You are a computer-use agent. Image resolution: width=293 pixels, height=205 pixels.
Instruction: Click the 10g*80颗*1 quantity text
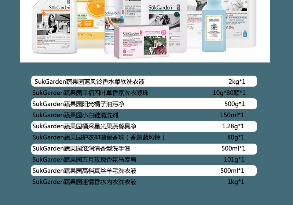(229, 93)
